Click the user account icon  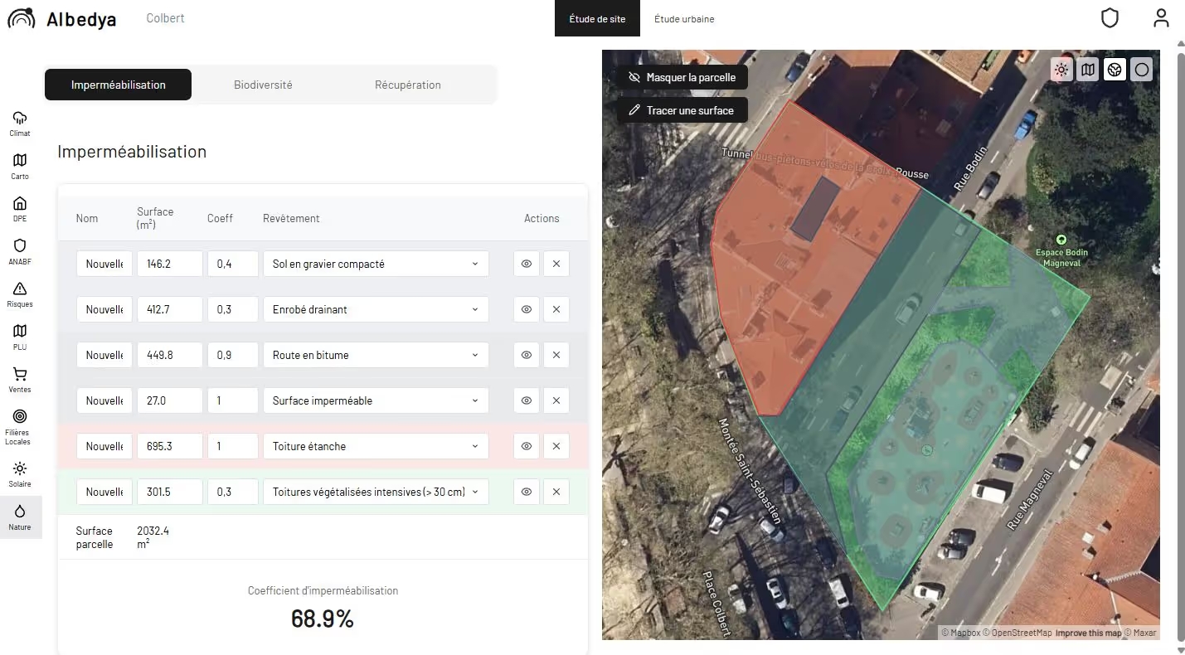(x=1161, y=18)
